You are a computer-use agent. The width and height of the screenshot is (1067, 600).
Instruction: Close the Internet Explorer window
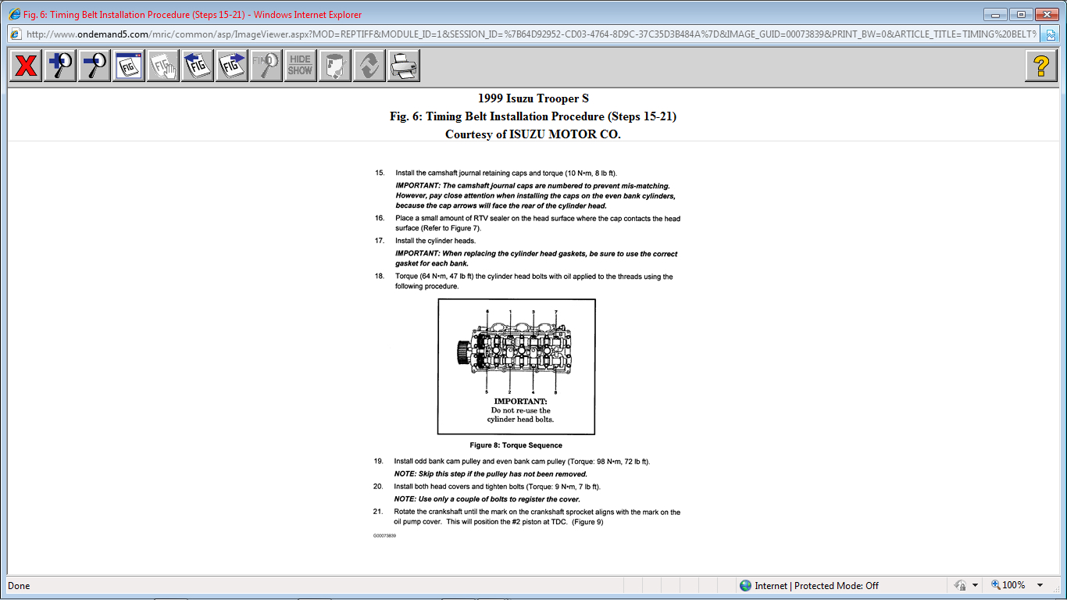1046,14
